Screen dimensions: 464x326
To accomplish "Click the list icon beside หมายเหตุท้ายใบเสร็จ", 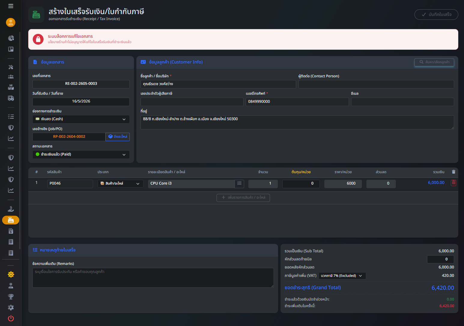I will tap(35, 250).
